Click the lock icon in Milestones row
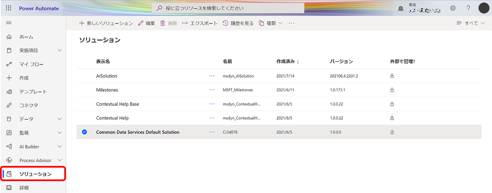 (392, 90)
